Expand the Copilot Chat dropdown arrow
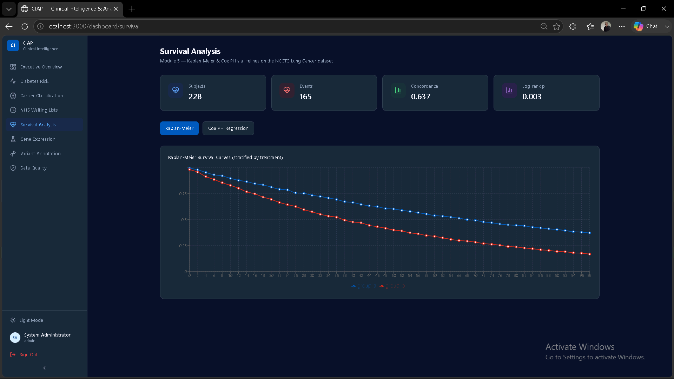 667,26
